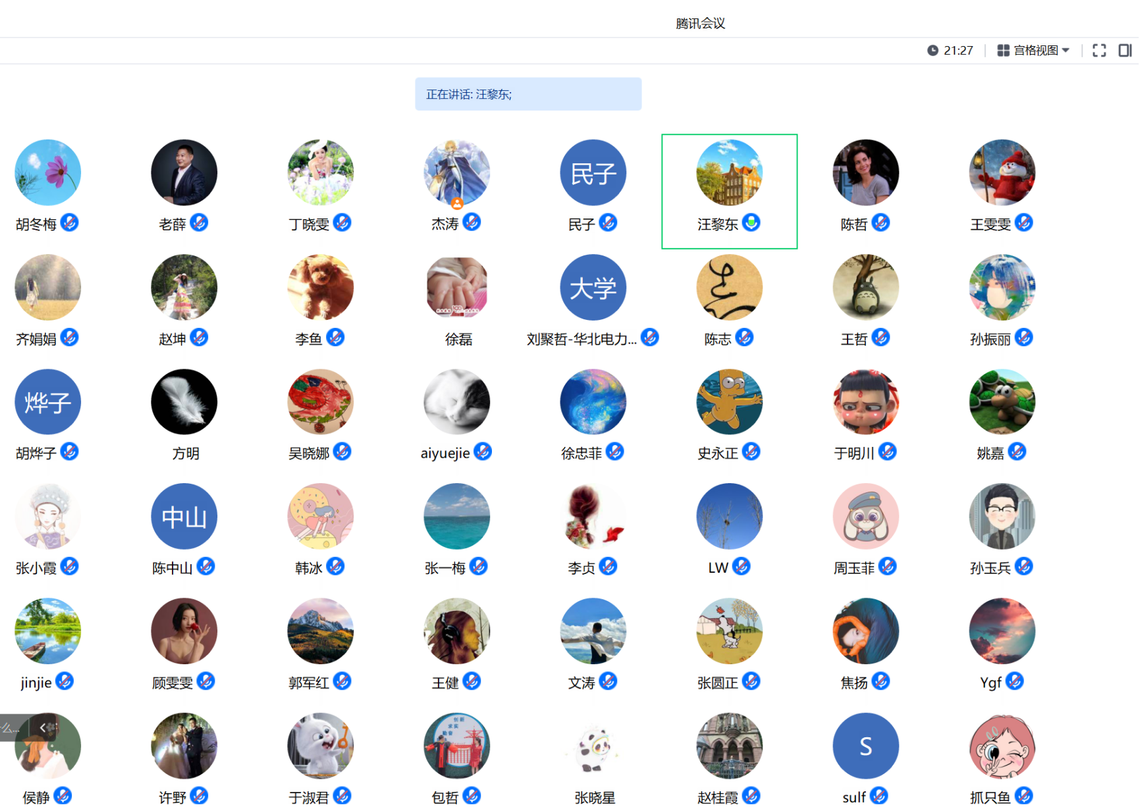Click the truncated name 刘聚哲-华北电力...

click(581, 339)
